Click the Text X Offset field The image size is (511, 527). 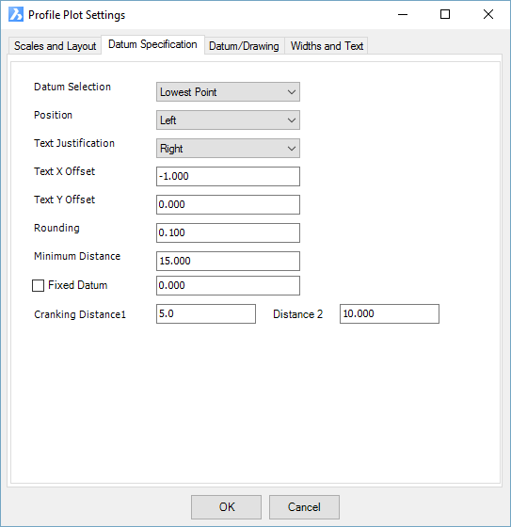tap(228, 177)
